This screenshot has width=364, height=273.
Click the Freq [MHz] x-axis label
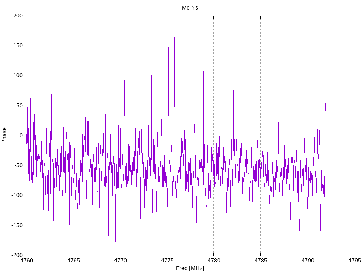(x=190, y=268)
